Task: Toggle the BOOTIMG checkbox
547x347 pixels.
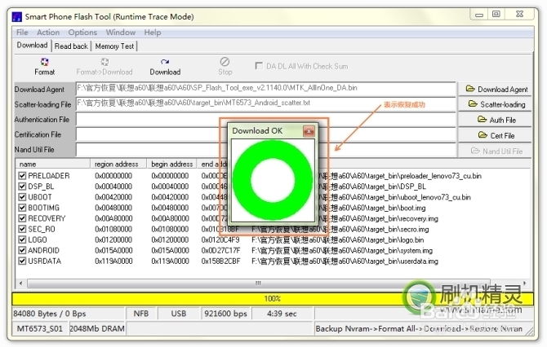Action: coord(22,208)
